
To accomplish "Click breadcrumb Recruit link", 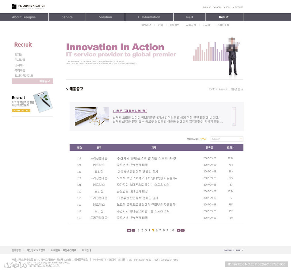I will [x=223, y=89].
